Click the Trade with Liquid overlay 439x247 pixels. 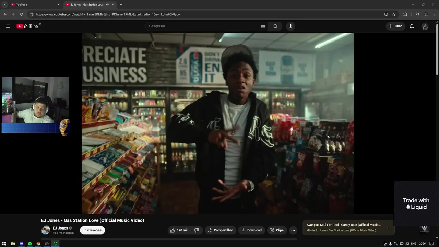(x=416, y=203)
